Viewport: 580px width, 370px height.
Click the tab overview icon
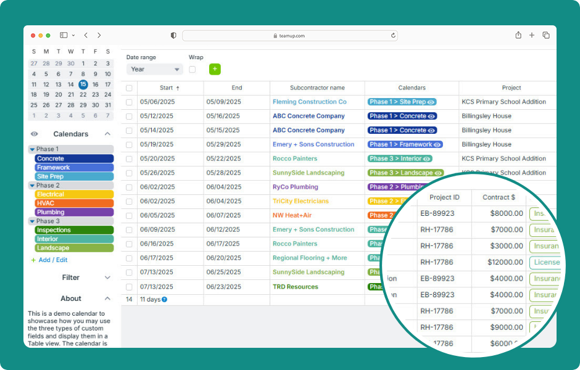pyautogui.click(x=546, y=36)
